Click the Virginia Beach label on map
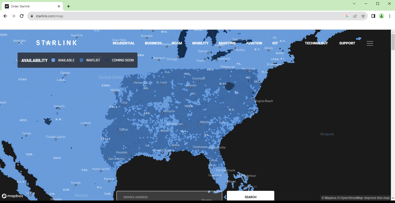Viewport: 395px width, 203px height. 264,101
